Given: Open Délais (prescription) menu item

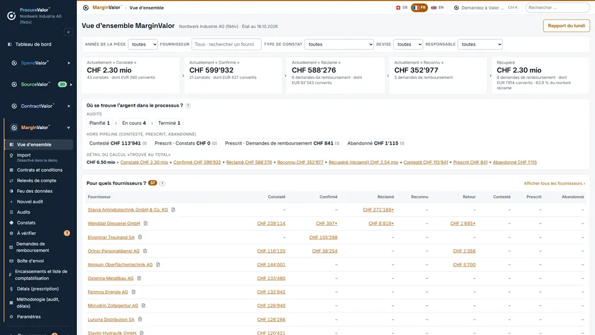Looking at the screenshot, I should pos(38,289).
